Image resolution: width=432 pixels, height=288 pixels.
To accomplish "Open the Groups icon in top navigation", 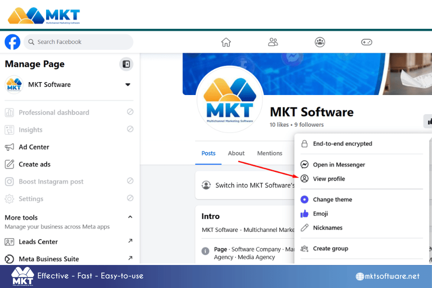I will point(320,42).
